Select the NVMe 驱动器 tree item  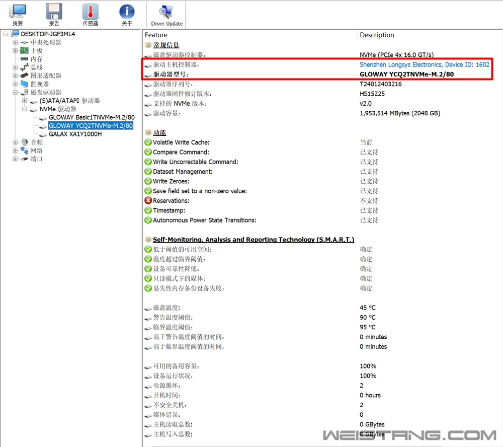click(x=58, y=109)
